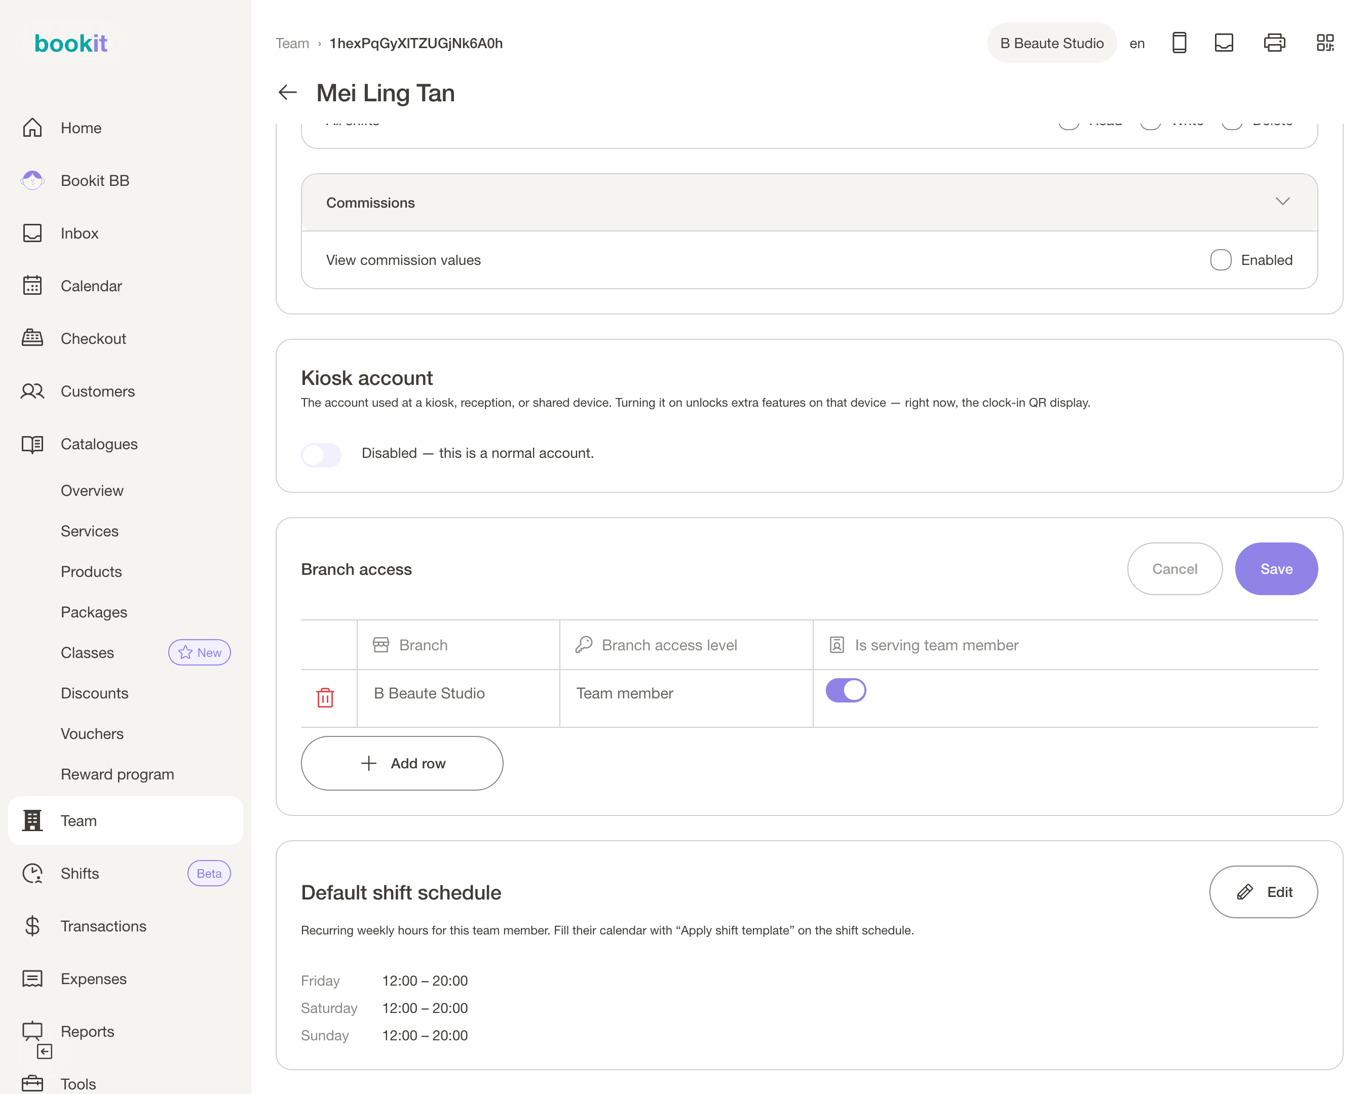Click the bookit logo
The image size is (1368, 1094).
tap(71, 43)
